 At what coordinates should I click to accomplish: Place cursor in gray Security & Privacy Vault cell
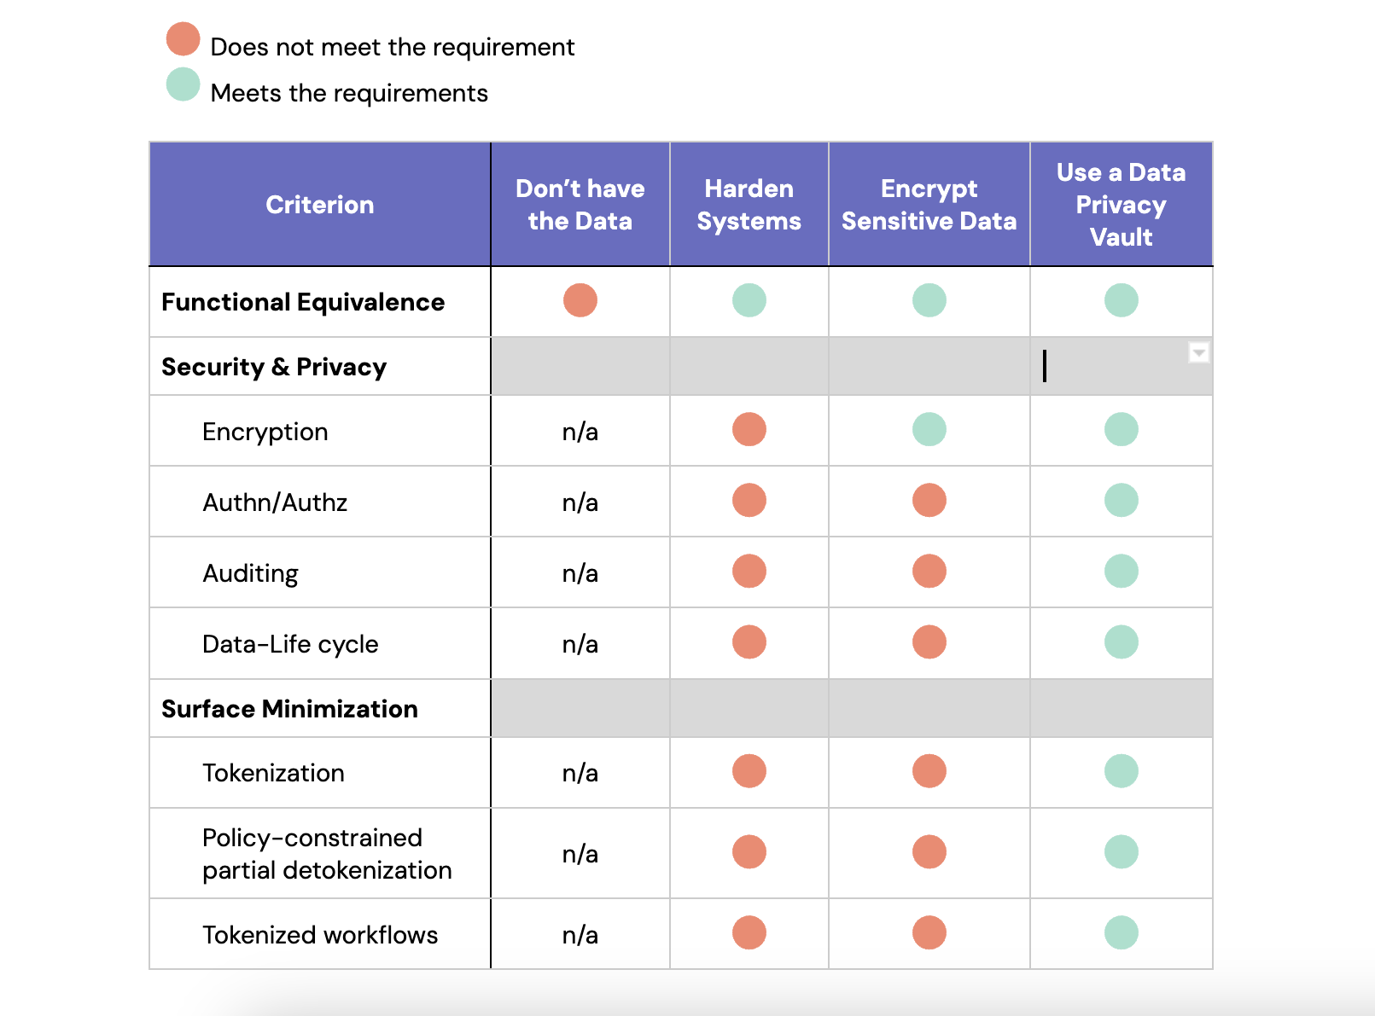click(x=1122, y=366)
